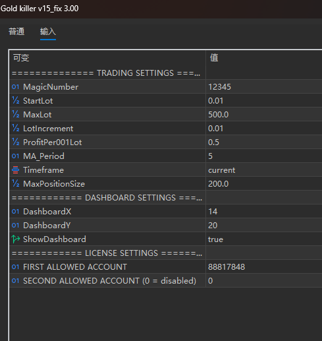322x341 pixels.
Task: Click the LICENSE SETTINGS section header row
Action: pyautogui.click(x=107, y=253)
